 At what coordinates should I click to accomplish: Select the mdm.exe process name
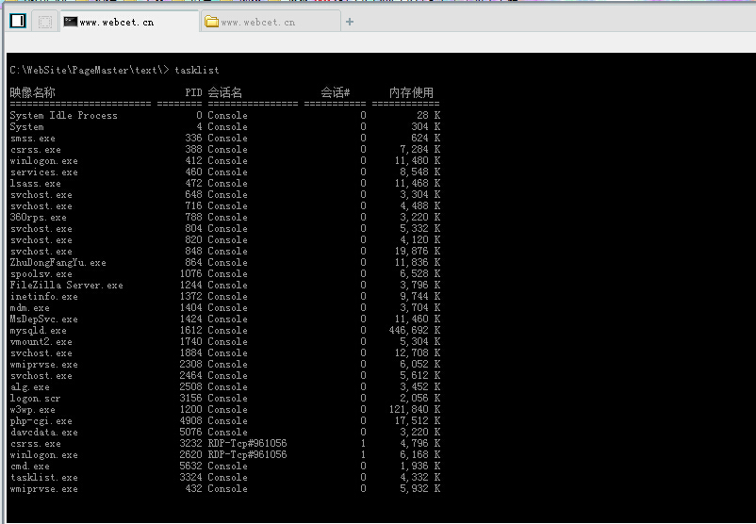30,308
